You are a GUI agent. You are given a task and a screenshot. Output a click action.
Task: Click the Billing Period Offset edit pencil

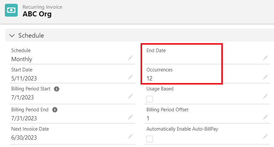pos(265,117)
